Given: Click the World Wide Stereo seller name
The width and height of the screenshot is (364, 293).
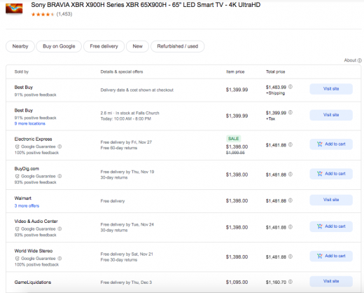Looking at the screenshot, I should (34, 251).
